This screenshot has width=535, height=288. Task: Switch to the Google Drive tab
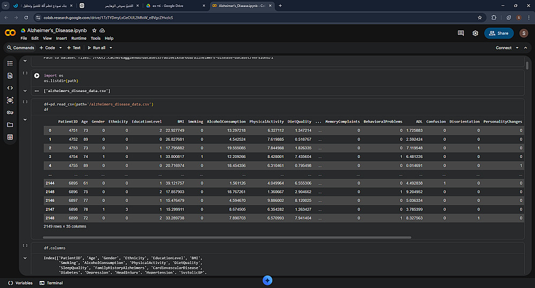(175, 5)
